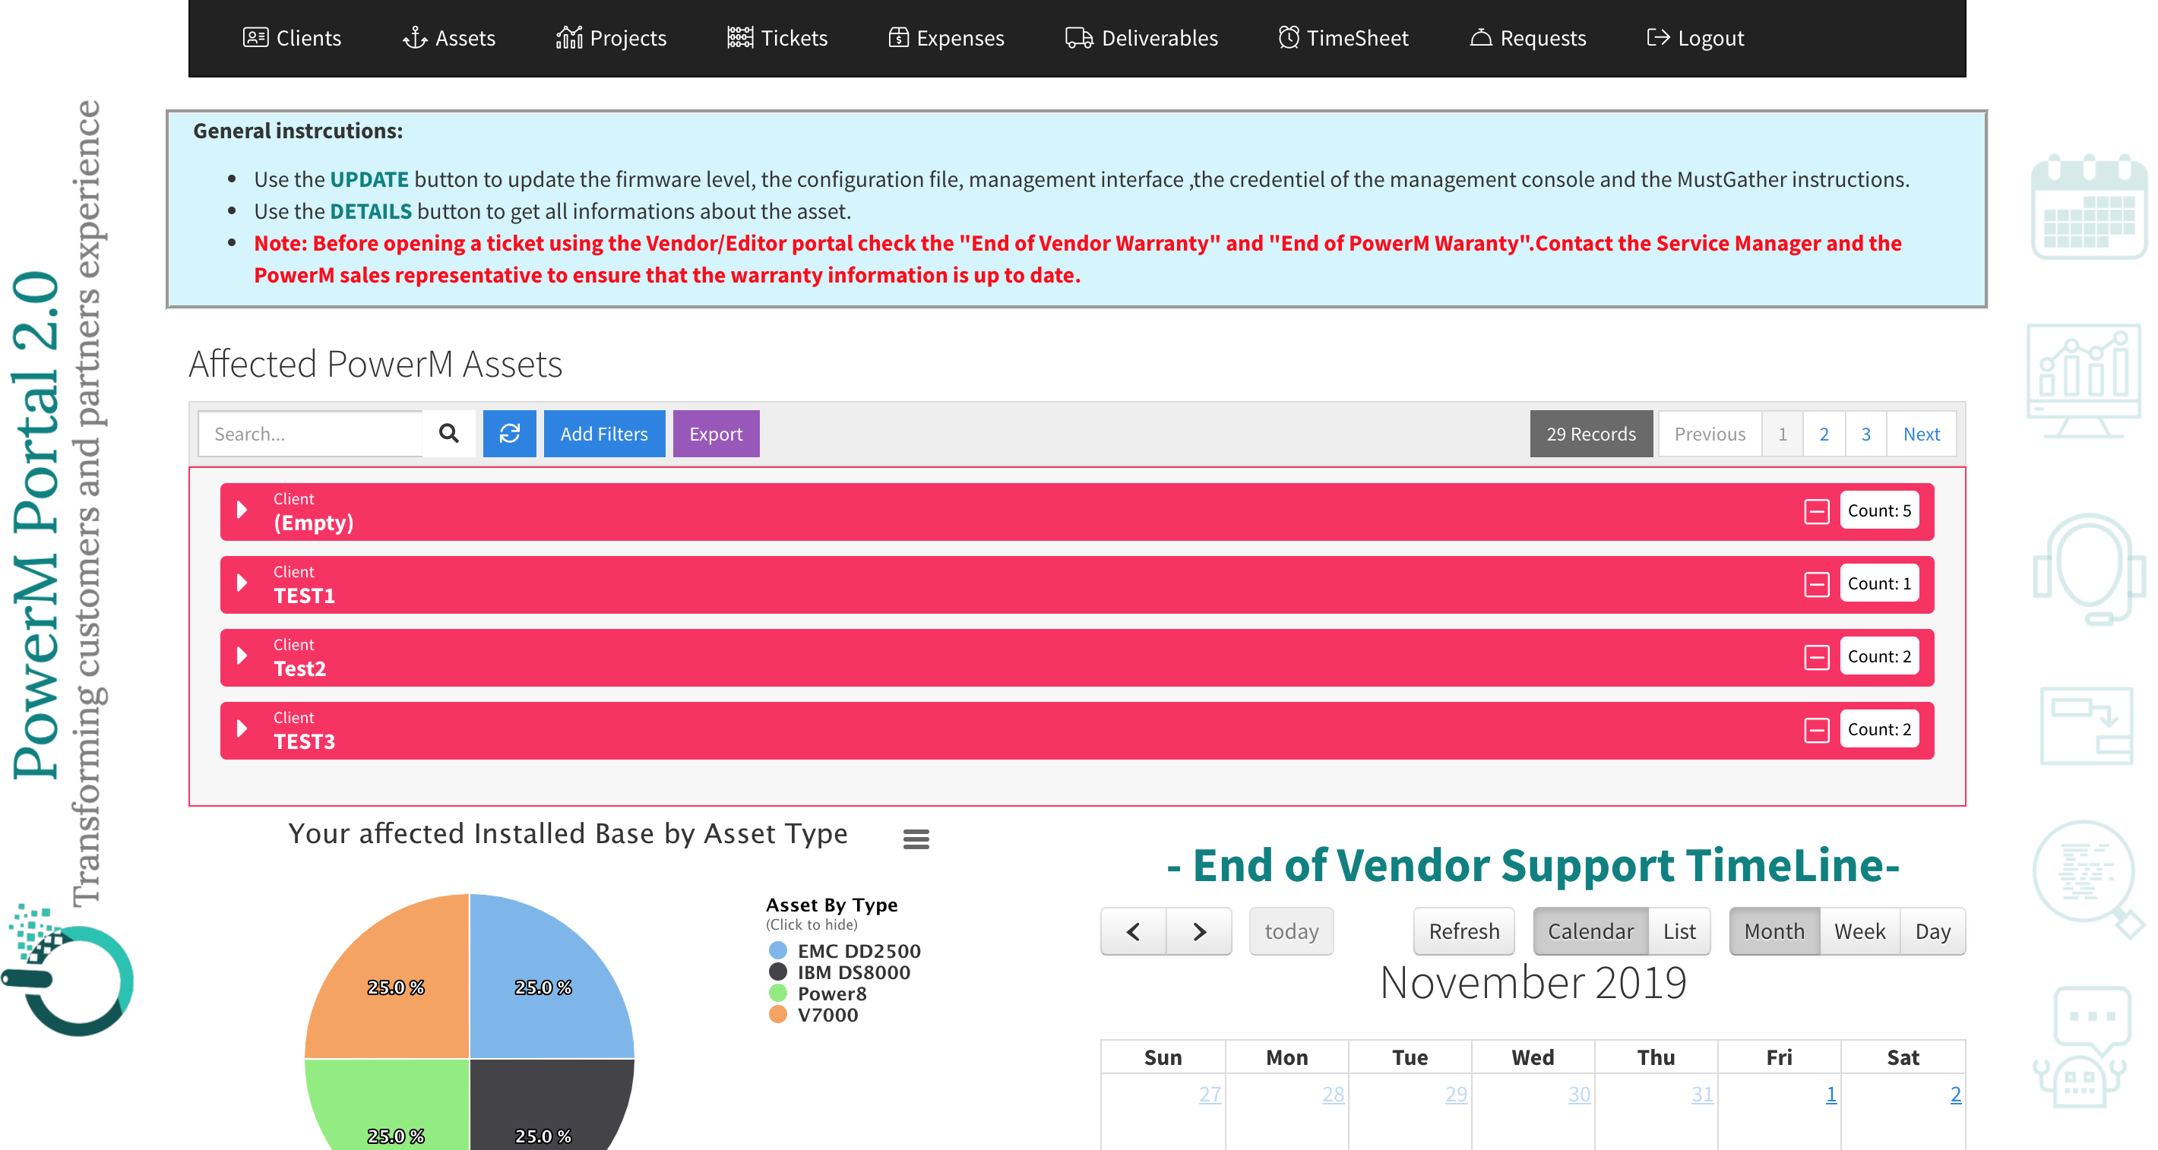The image size is (2158, 1150).
Task: Click the blue refresh icon button
Action: 509,433
